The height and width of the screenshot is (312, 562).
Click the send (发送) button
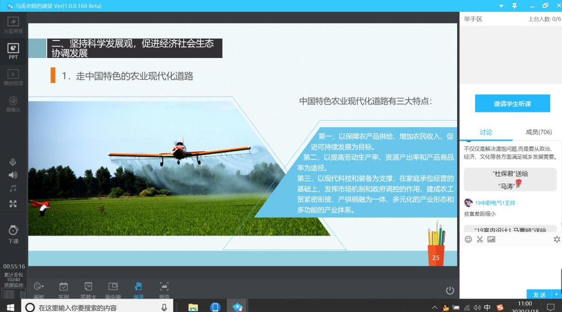[x=539, y=295]
